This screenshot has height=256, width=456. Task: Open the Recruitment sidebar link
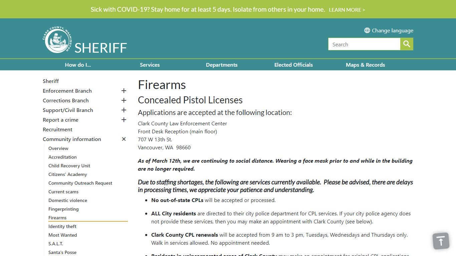(x=57, y=129)
